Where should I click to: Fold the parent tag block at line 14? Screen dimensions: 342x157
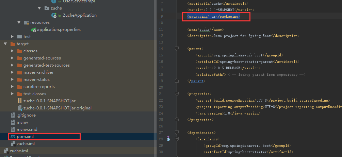[x=177, y=49]
